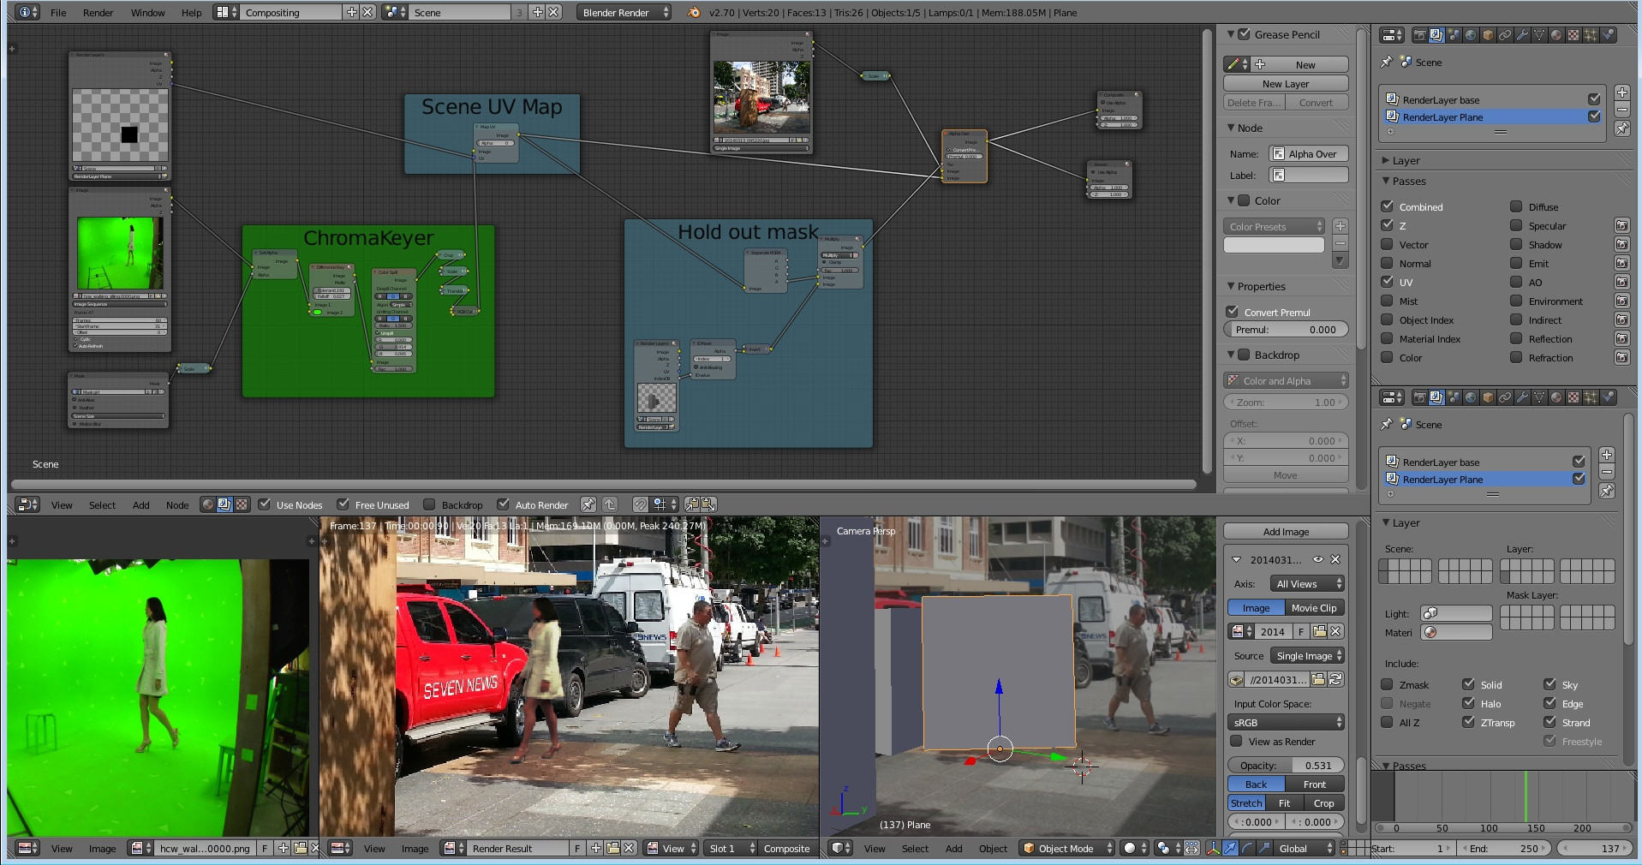Open Material tab in upper Properties editor
This screenshot has width=1642, height=865.
click(1556, 35)
